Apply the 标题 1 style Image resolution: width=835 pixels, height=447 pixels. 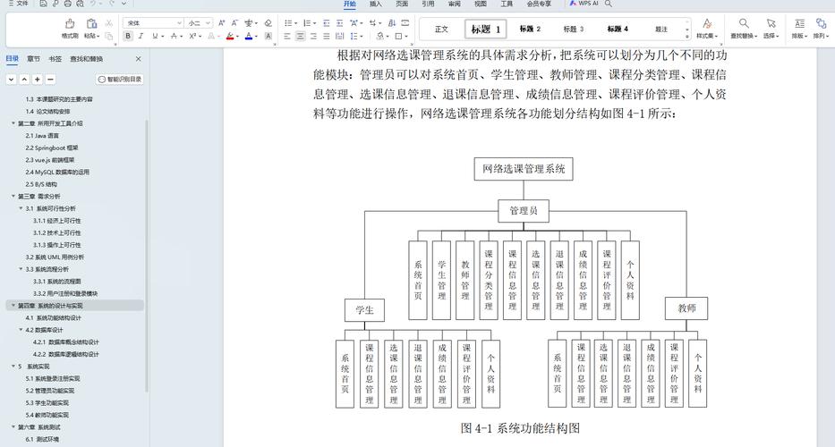pos(486,30)
